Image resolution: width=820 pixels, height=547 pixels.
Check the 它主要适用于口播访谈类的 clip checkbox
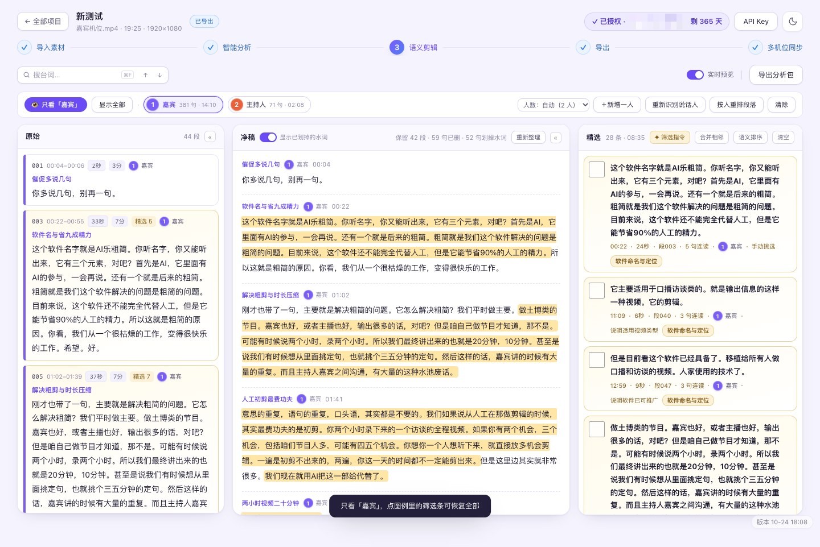597,290
